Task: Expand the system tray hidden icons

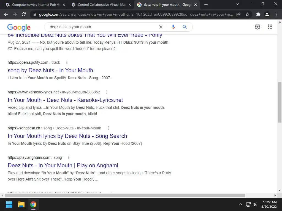Action: [x=240, y=204]
